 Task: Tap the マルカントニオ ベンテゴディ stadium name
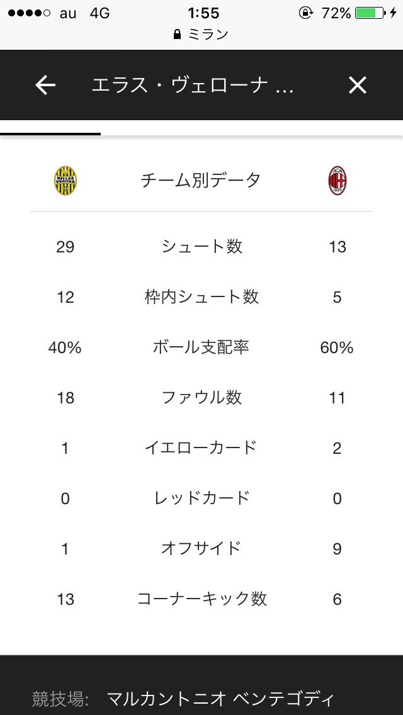pyautogui.click(x=220, y=699)
